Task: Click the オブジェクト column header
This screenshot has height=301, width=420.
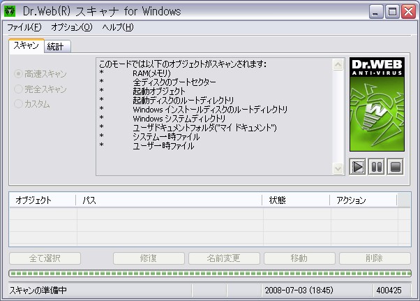Action: (43, 200)
